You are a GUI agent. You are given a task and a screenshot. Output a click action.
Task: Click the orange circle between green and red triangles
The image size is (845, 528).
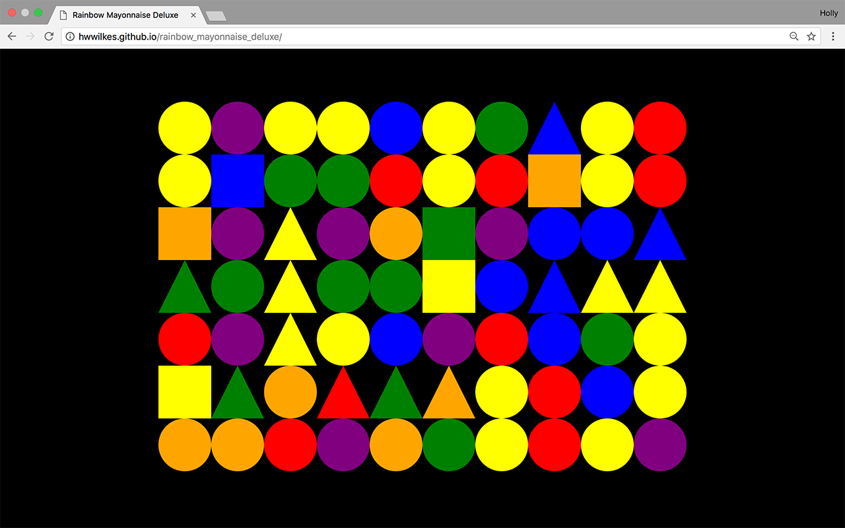(x=290, y=392)
